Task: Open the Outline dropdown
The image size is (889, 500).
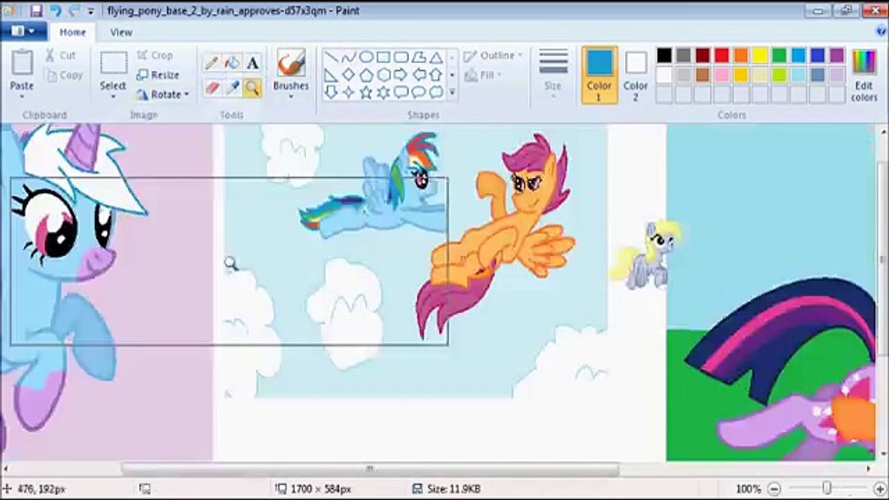Action: (x=493, y=56)
